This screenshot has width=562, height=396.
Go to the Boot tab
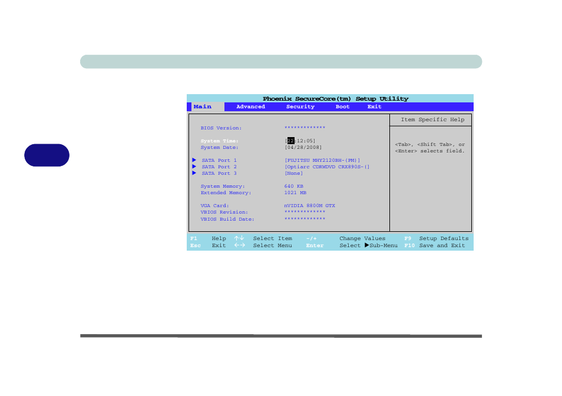(x=342, y=107)
